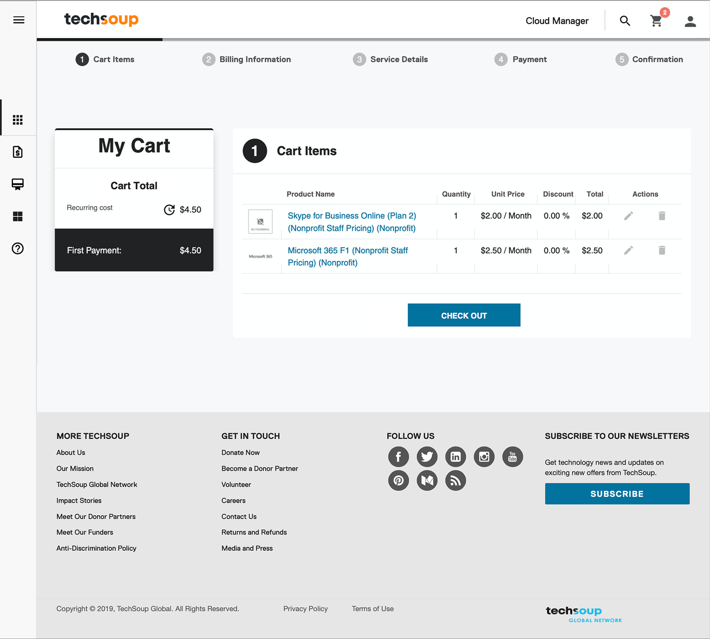Screen dimensions: 710x639
Task: Click the CHECK OUT button
Action: (x=464, y=315)
